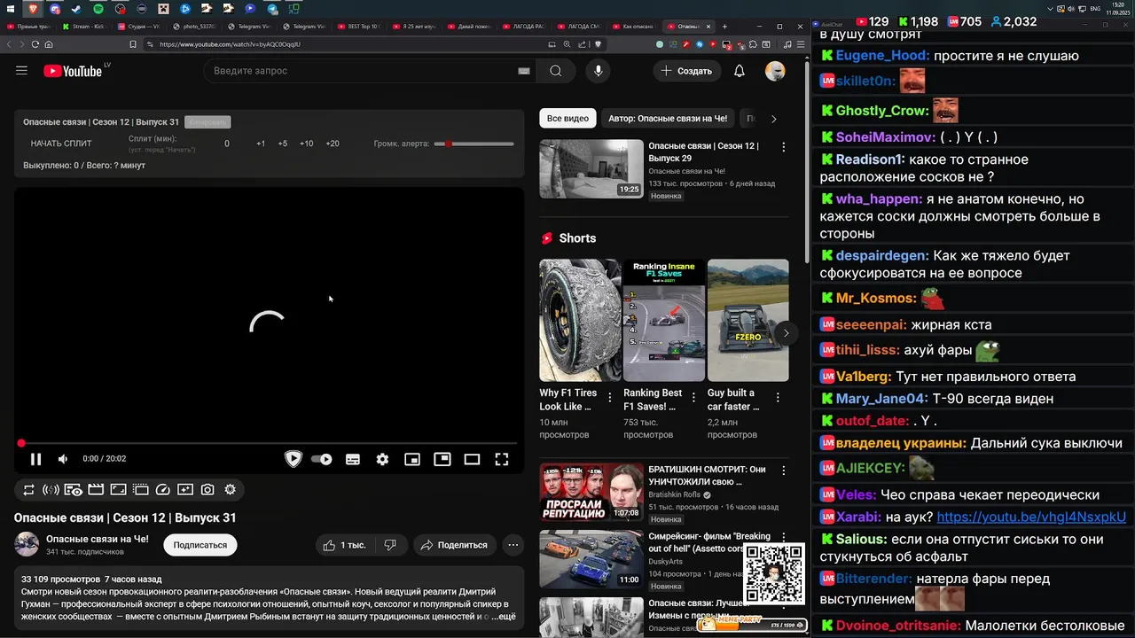Toggle the loop button under the video
Image resolution: width=1135 pixels, height=638 pixels.
[x=29, y=489]
